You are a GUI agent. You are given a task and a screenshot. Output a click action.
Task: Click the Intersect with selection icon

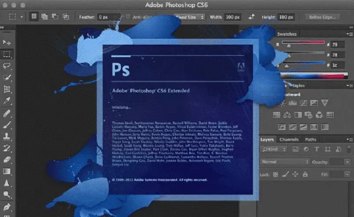pos(66,17)
